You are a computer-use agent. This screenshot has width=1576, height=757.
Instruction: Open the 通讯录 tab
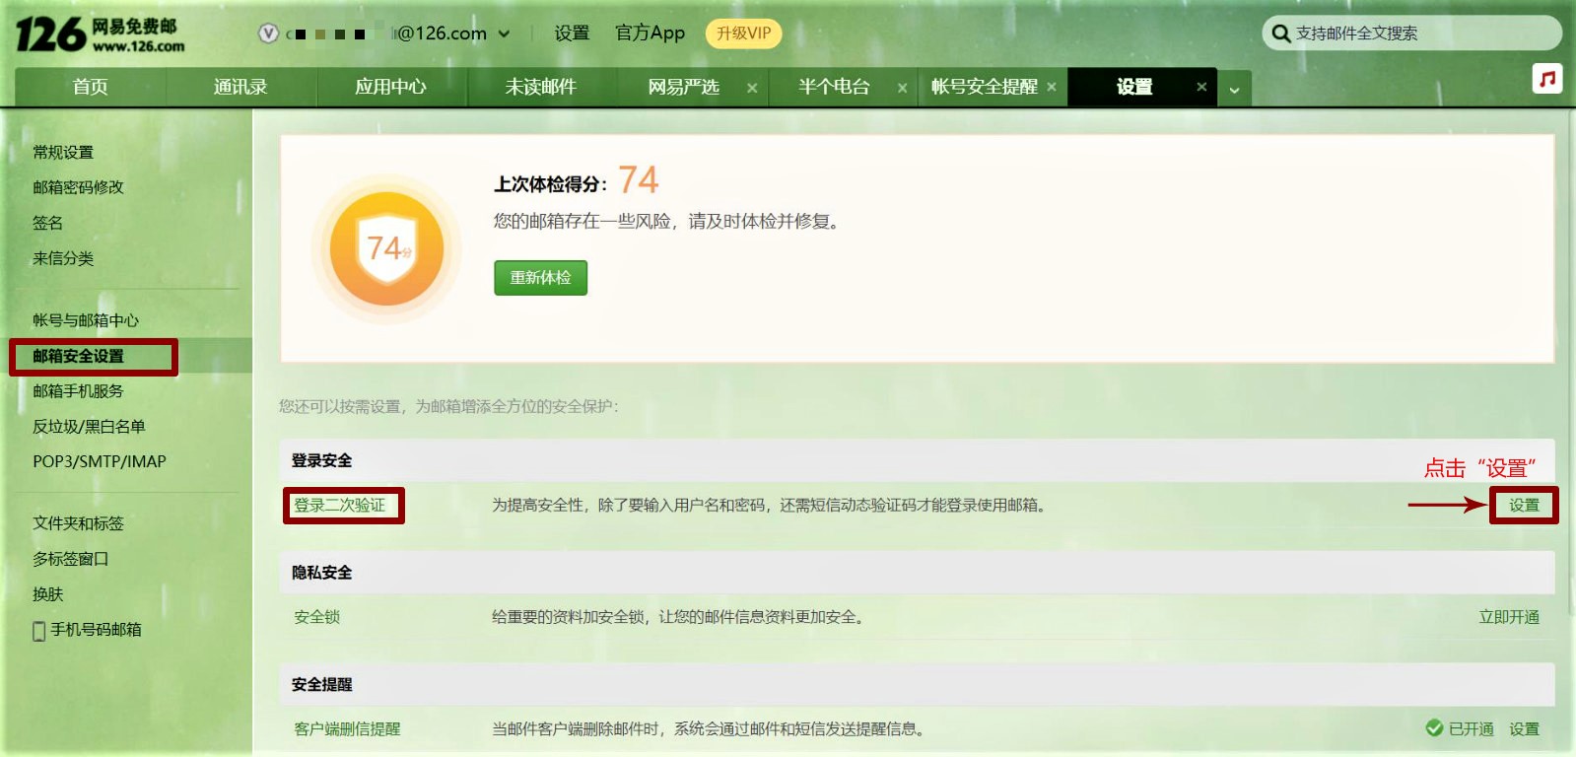coord(240,87)
